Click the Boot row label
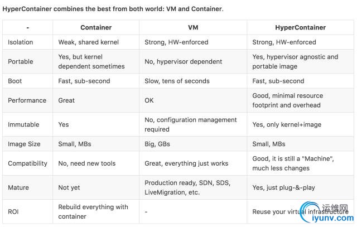The image size is (357, 227). pos(15,81)
